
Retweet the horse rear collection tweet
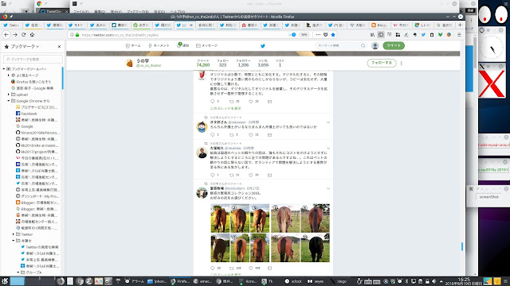pyautogui.click(x=232, y=269)
